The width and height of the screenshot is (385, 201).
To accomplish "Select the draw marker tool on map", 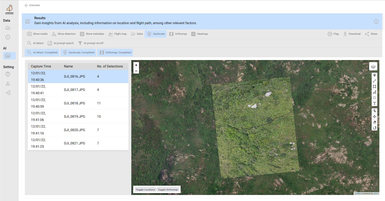I will pyautogui.click(x=374, y=75).
